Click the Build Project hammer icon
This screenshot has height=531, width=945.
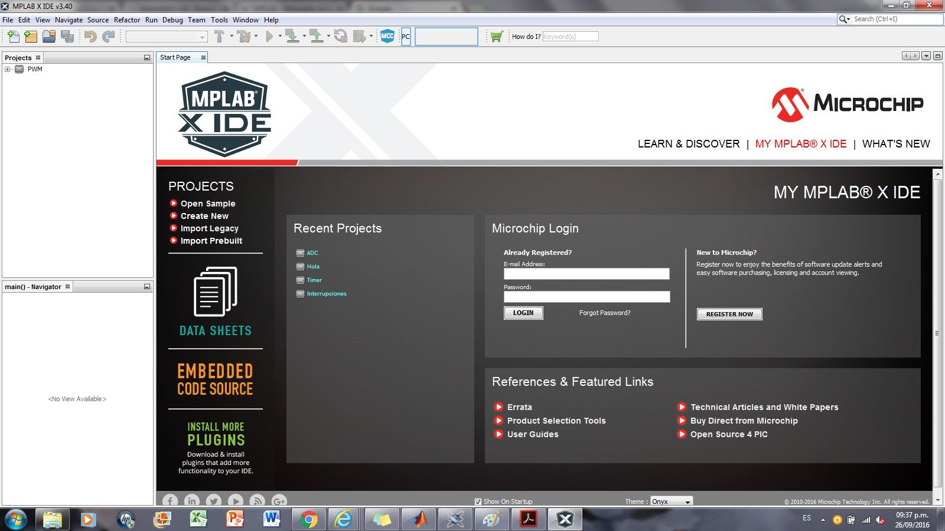pos(219,37)
